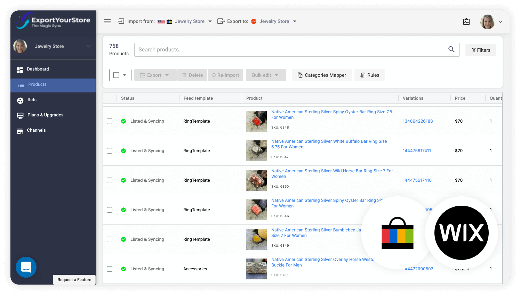Open the hamburger menu icon
The width and height of the screenshot is (520, 295).
pyautogui.click(x=107, y=21)
